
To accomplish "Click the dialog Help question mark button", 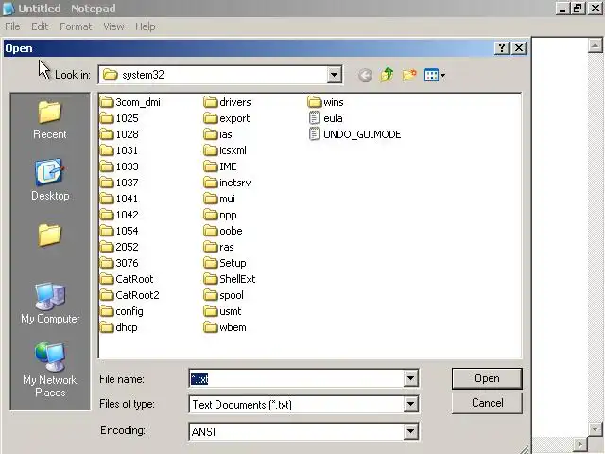I will pos(502,48).
